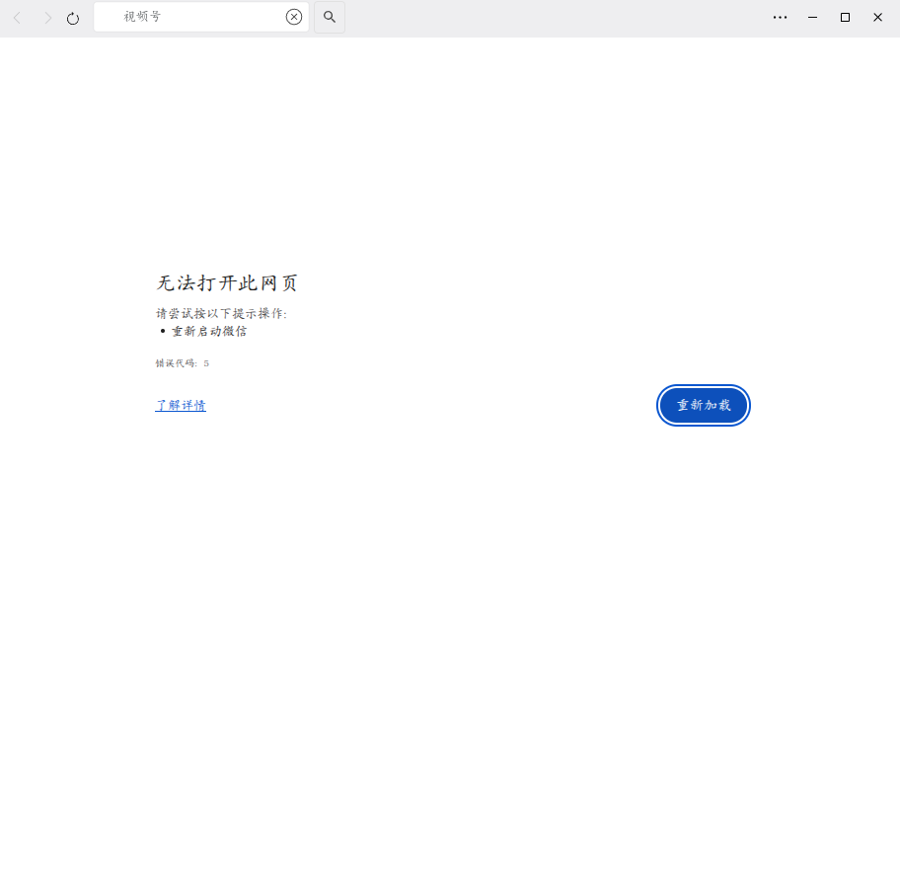Click the 请尝试按以下提示操作 text
900x872 pixels.
point(221,313)
